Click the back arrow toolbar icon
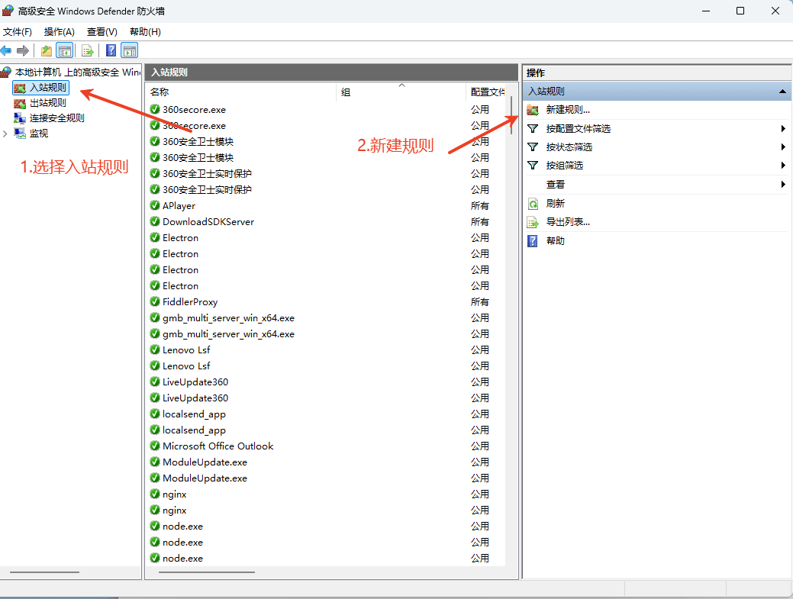 (6, 50)
